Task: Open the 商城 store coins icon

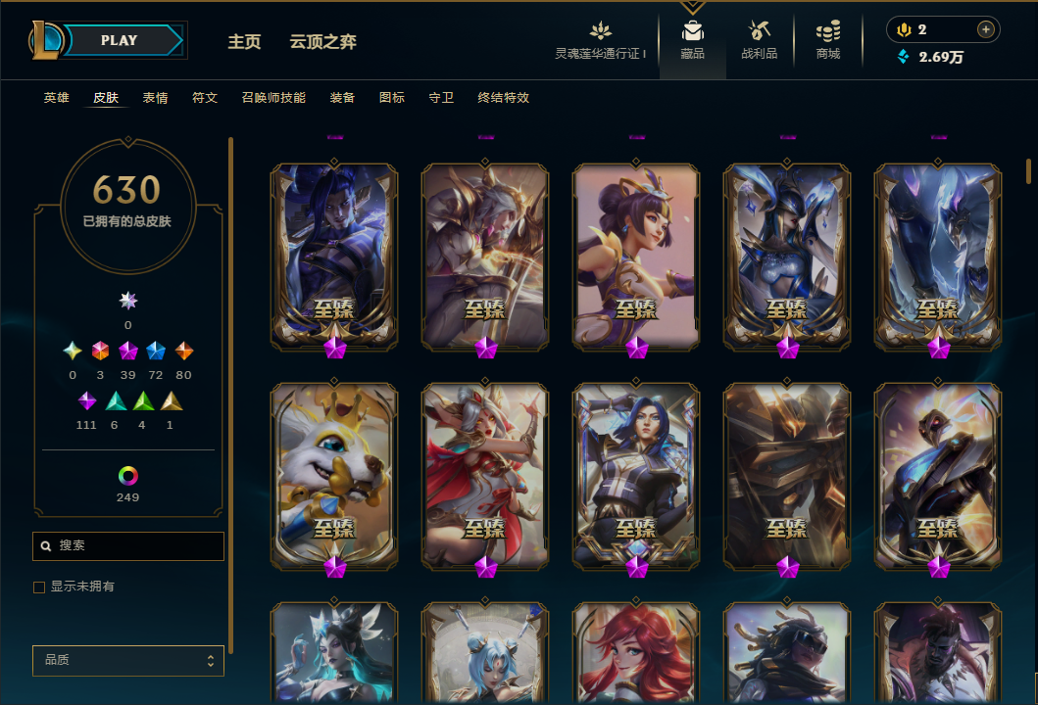Action: pos(827,30)
